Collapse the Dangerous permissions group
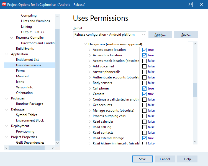The height and width of the screenshot is (166, 208). pyautogui.click(x=85, y=44)
